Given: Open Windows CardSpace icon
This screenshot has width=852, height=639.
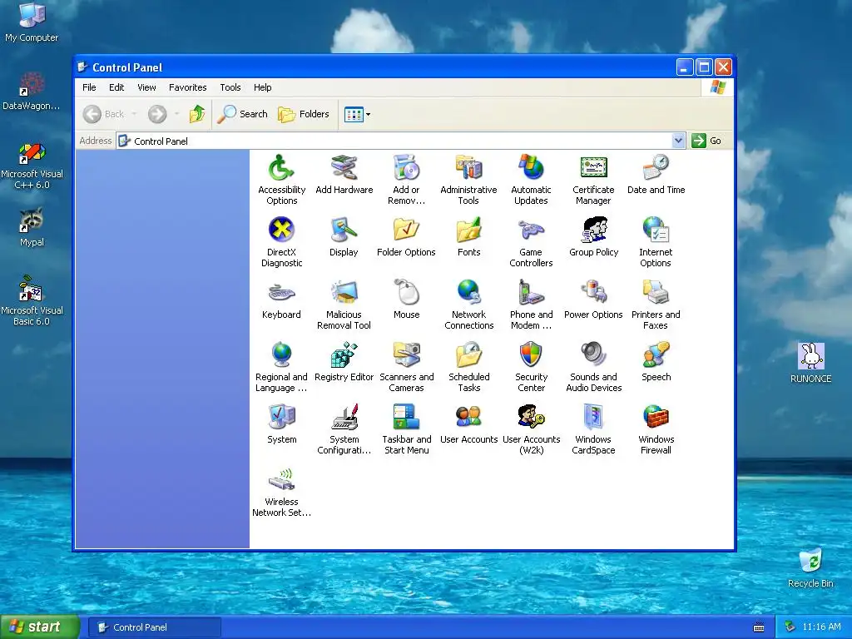Looking at the screenshot, I should click(593, 418).
